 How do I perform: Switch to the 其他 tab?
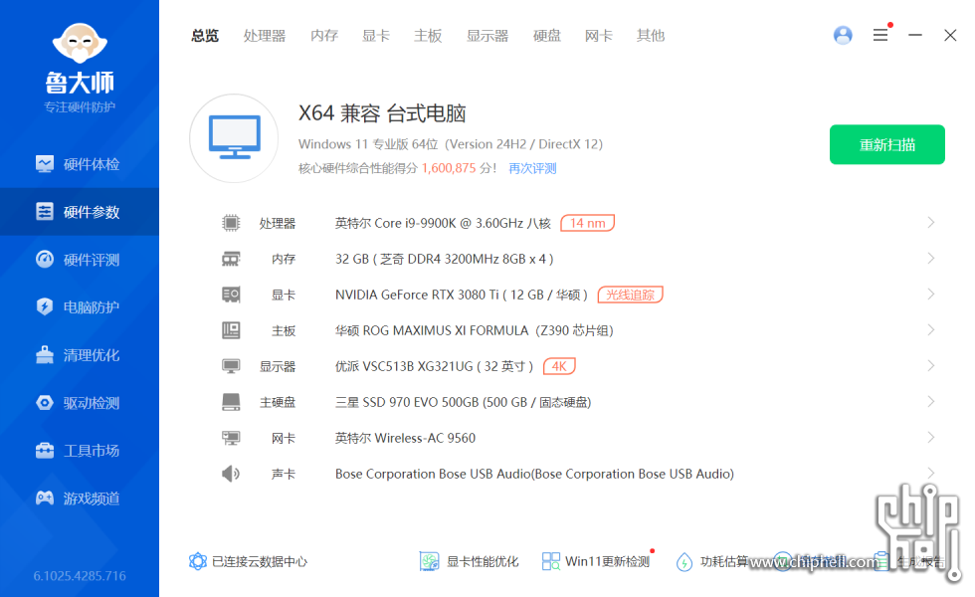[651, 36]
